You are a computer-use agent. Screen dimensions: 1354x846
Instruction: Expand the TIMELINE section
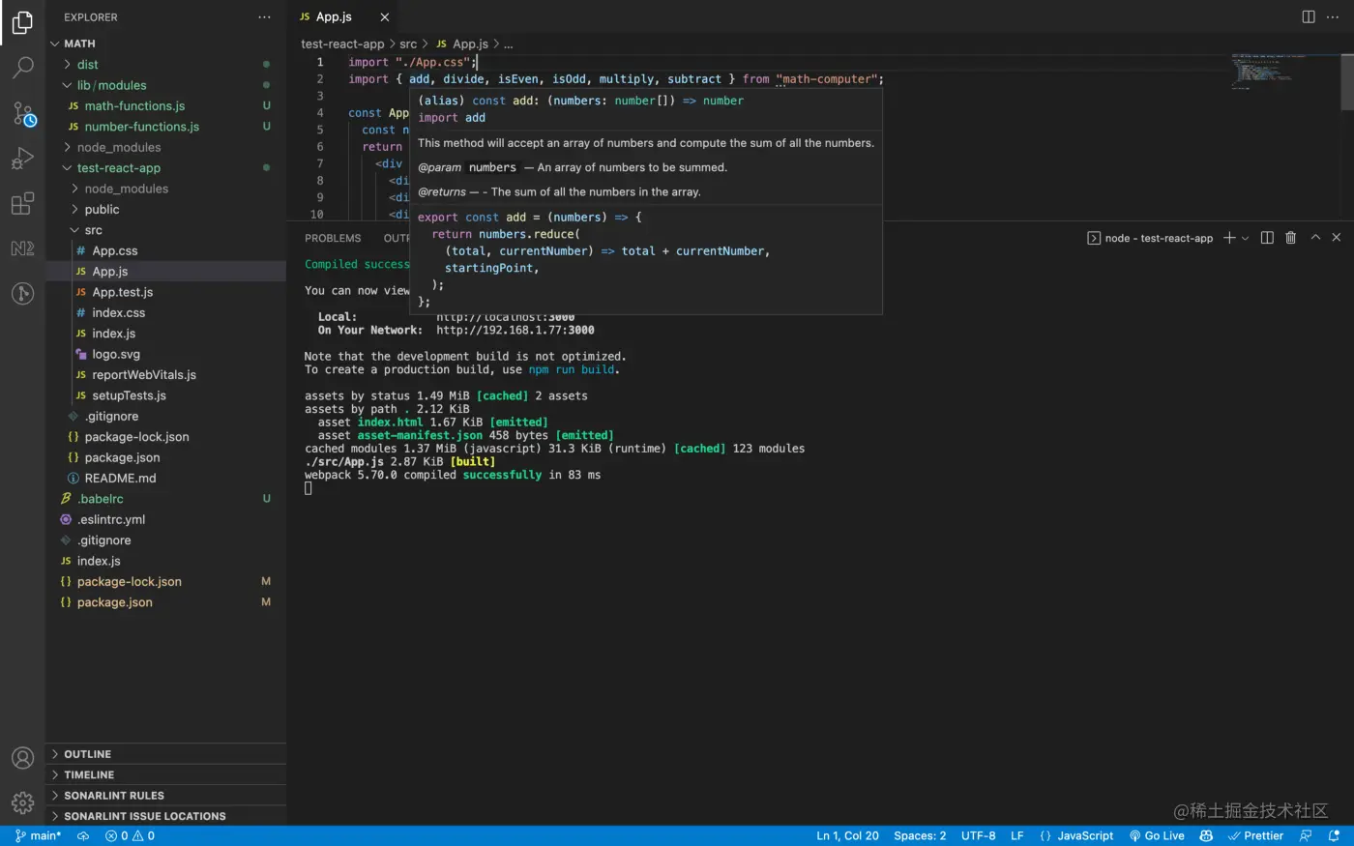(x=165, y=775)
